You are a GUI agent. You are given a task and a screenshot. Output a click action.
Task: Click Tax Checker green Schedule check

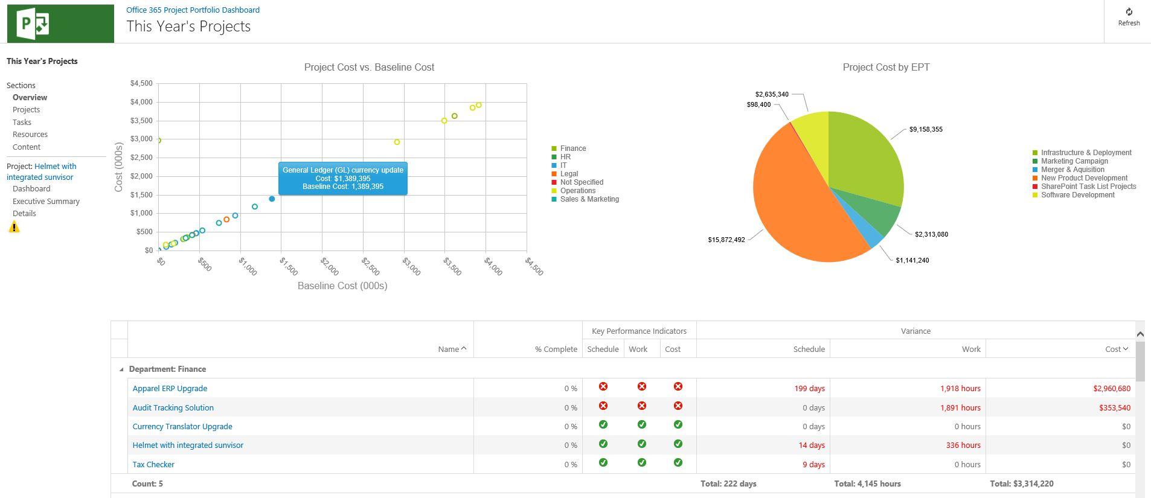603,462
